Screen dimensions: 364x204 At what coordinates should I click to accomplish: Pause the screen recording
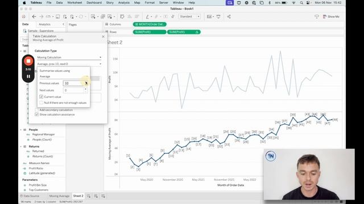pos(28,76)
